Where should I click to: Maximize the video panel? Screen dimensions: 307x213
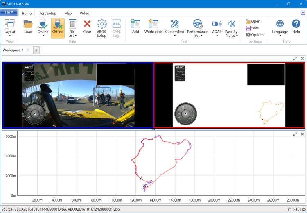pos(295,59)
